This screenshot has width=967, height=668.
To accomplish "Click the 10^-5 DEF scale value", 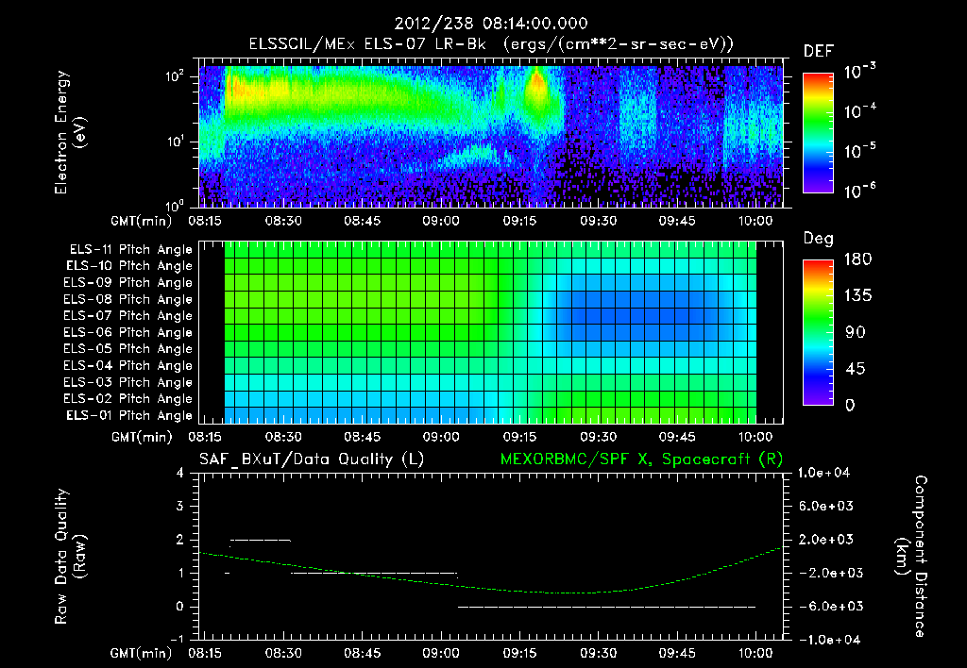I will [859, 150].
